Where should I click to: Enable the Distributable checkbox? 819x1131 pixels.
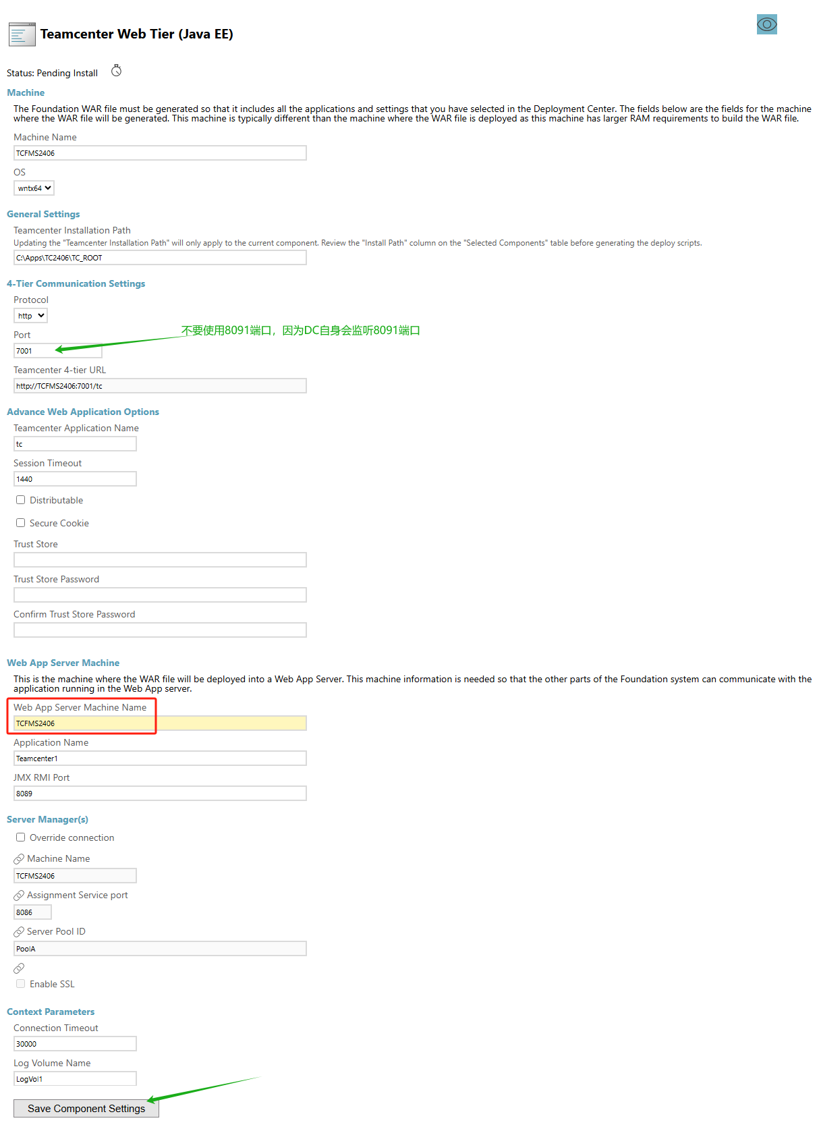[21, 500]
